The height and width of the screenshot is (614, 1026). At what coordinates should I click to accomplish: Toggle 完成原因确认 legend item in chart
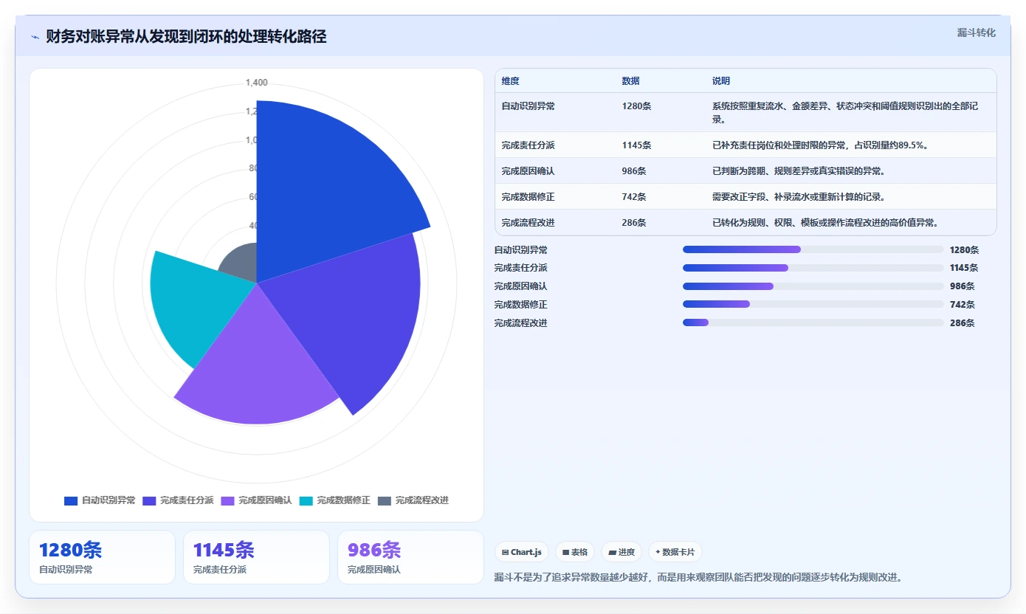click(256, 500)
